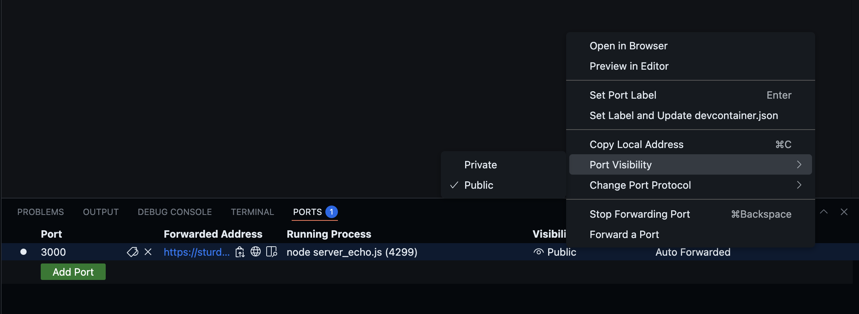Follow the https://sturd... forwarded link
Viewport: 859px width, 314px height.
197,252
